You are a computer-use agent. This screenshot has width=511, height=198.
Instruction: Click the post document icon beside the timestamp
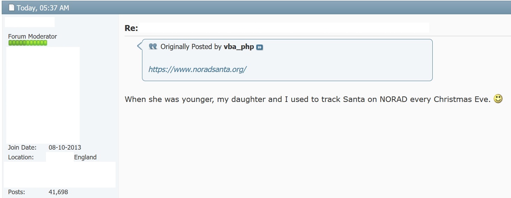tap(11, 8)
